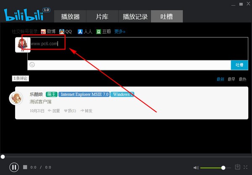Click comment text 测试客户端
This screenshot has height=175, width=252.
coord(40,102)
